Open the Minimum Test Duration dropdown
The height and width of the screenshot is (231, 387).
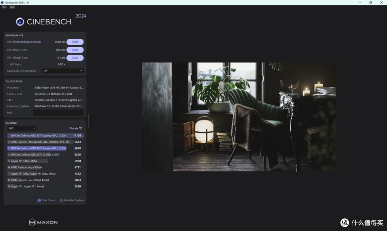point(63,71)
